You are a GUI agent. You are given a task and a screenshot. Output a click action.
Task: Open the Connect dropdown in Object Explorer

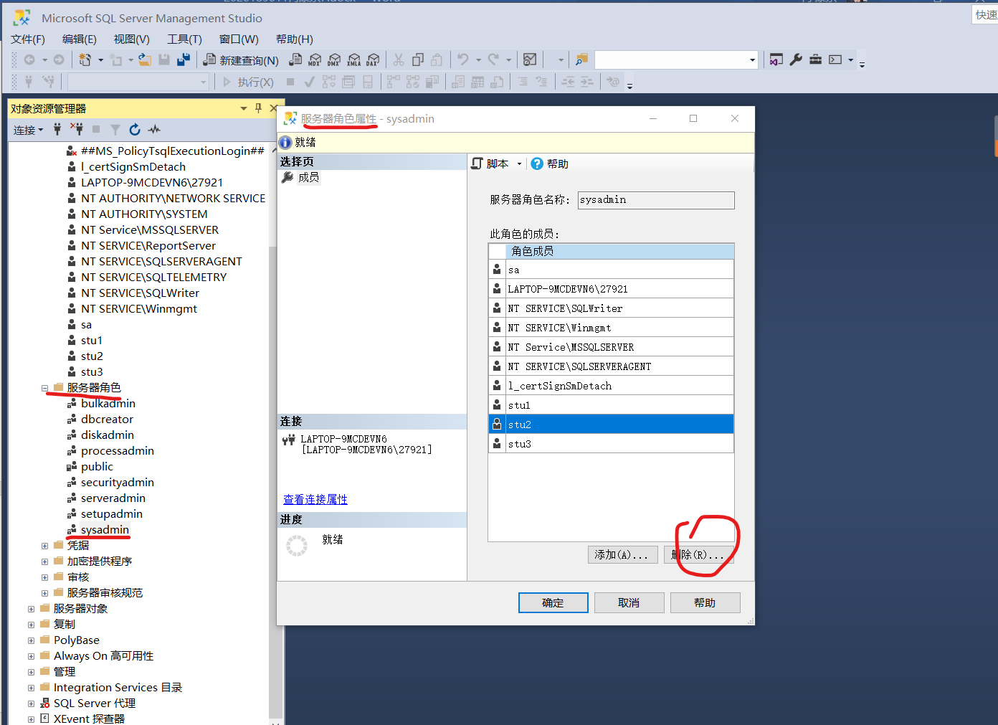click(29, 130)
